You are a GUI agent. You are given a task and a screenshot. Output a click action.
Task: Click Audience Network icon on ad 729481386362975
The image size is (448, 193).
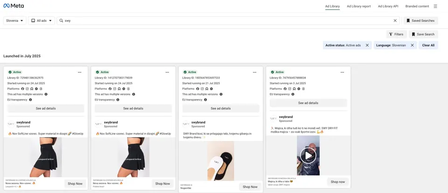[33, 89]
